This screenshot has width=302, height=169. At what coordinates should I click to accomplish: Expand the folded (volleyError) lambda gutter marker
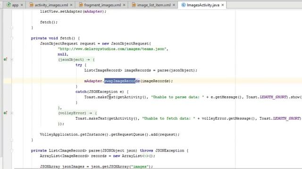(x=12, y=113)
